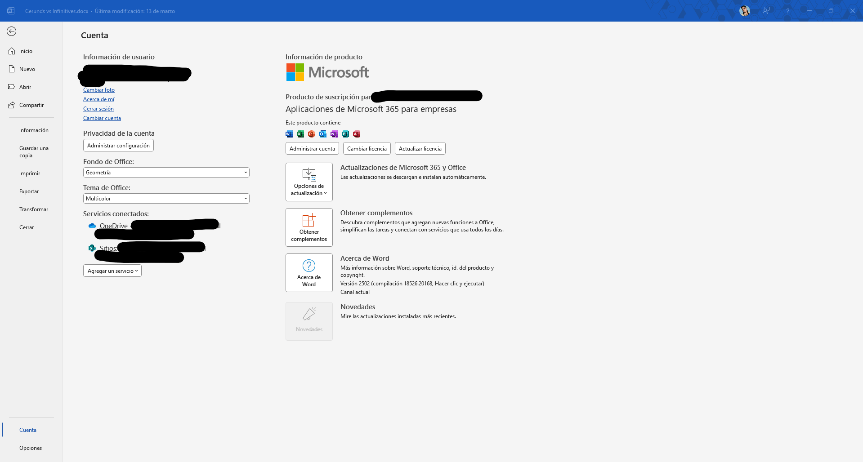The width and height of the screenshot is (863, 462).
Task: Click the Microsoft logo
Action: [x=327, y=72]
